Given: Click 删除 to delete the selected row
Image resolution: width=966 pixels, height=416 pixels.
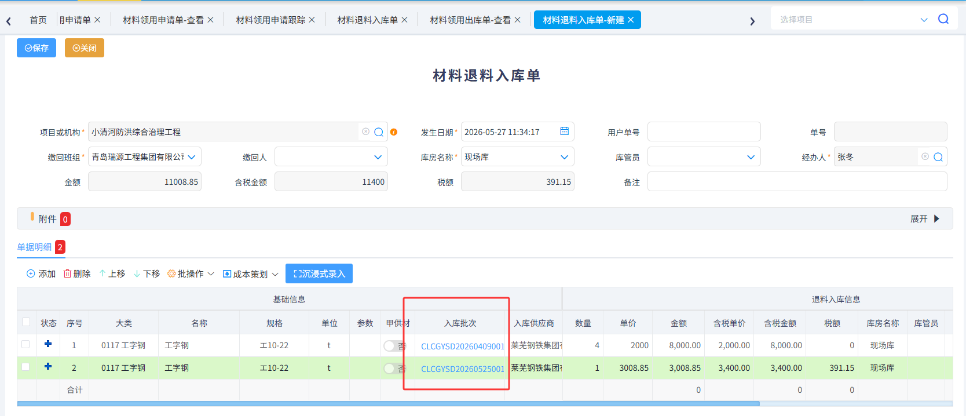Looking at the screenshot, I should [x=77, y=273].
